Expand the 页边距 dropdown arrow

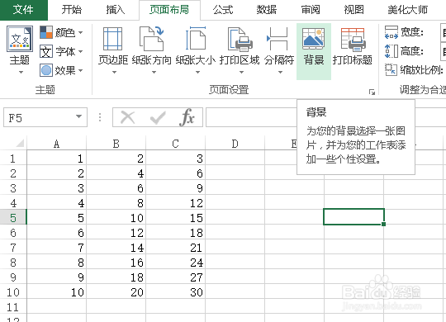tap(114, 73)
